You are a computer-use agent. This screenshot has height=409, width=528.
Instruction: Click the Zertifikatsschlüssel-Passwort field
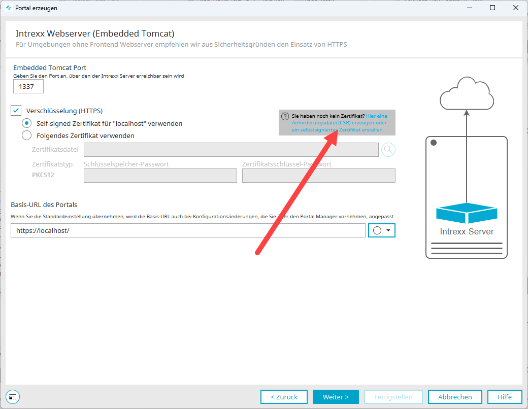(x=318, y=176)
